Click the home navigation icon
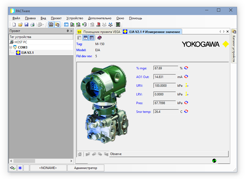 coord(80,154)
